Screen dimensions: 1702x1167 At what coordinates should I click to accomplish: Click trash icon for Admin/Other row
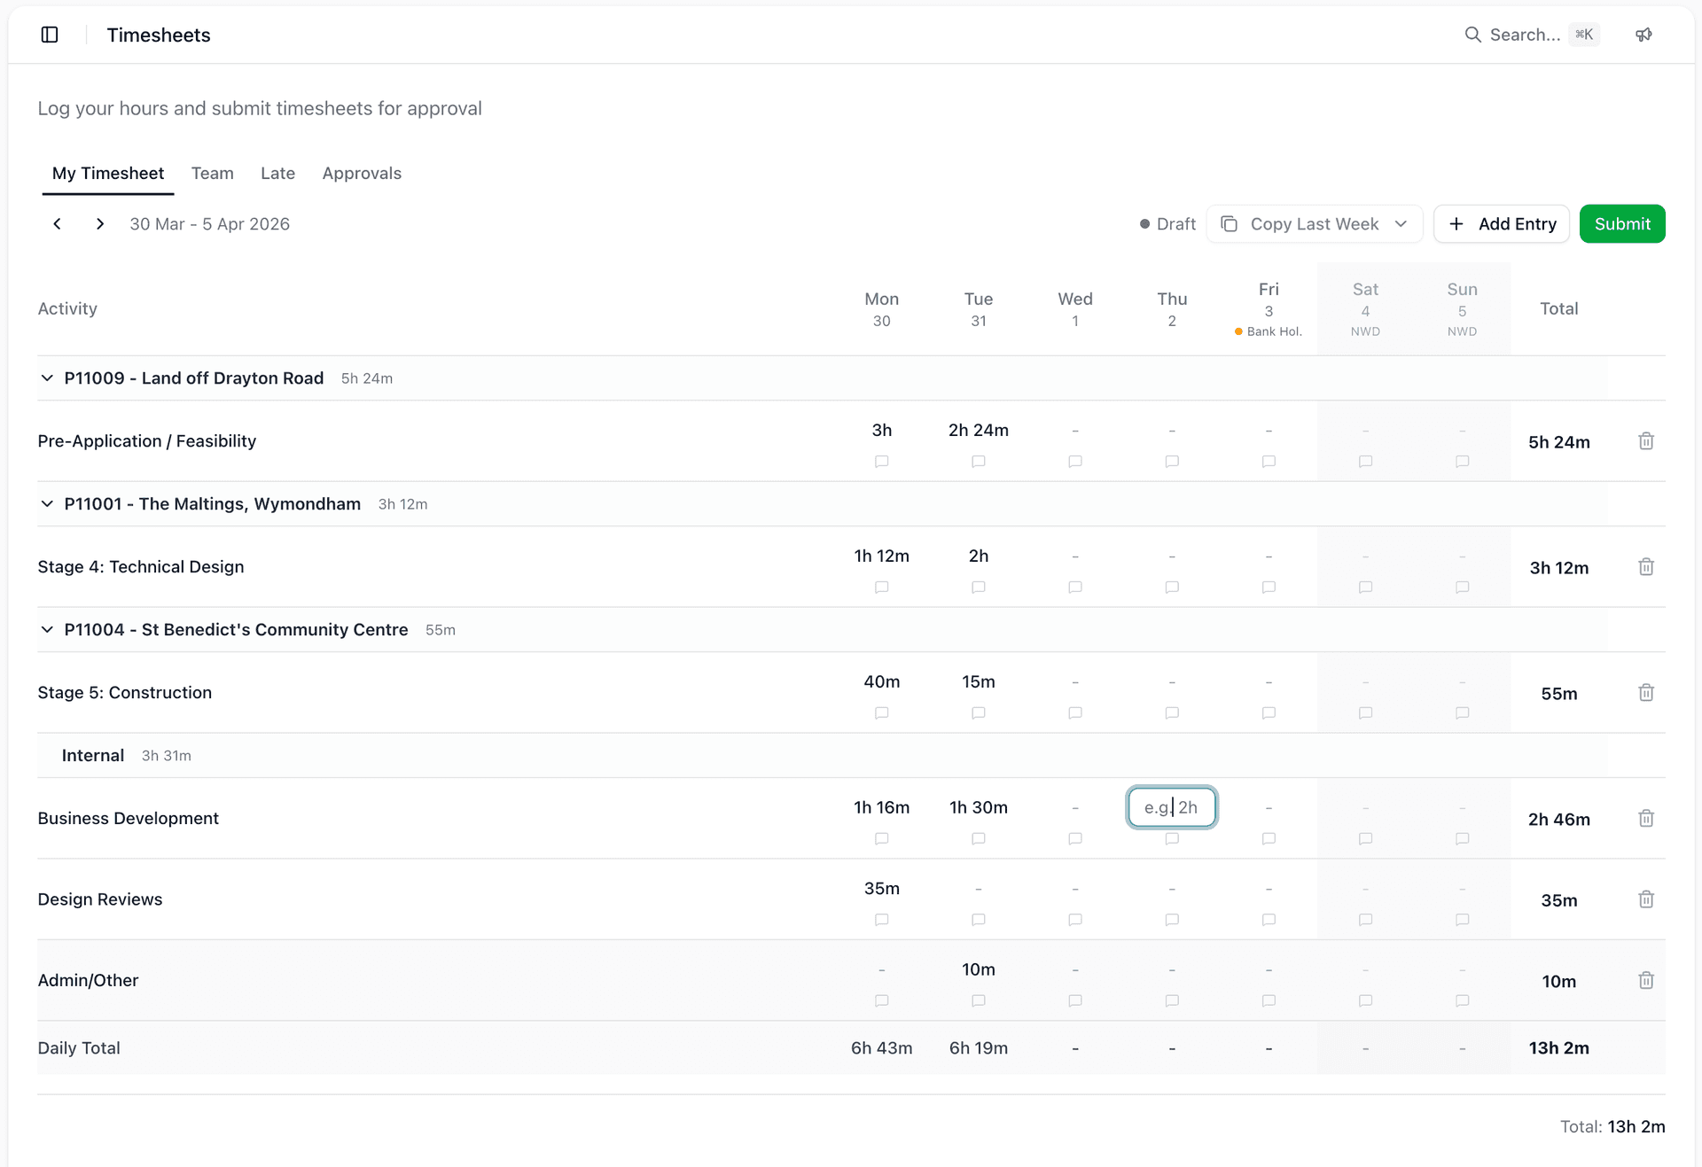point(1645,981)
